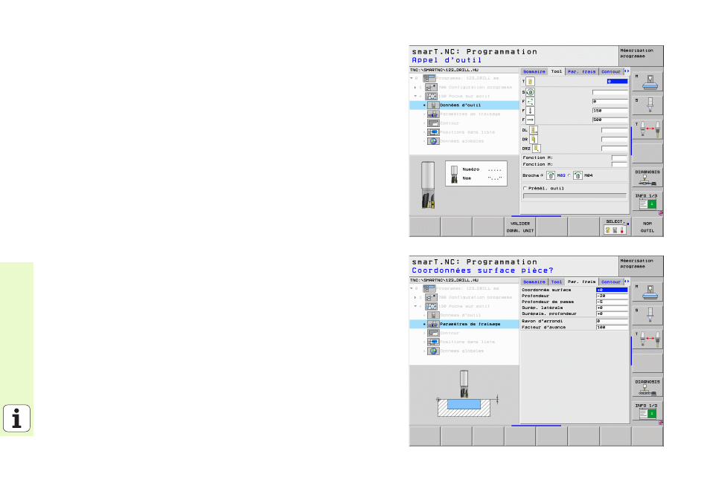The image size is (710, 500).
Task: Click the highlighted T tool number field
Action: coord(617,82)
